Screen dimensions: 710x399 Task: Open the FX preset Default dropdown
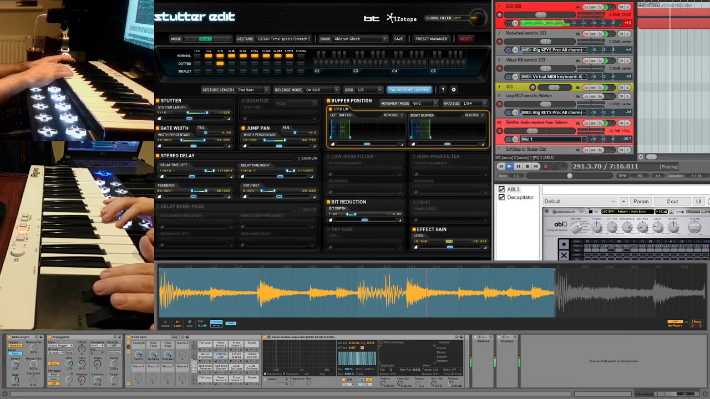(580, 201)
